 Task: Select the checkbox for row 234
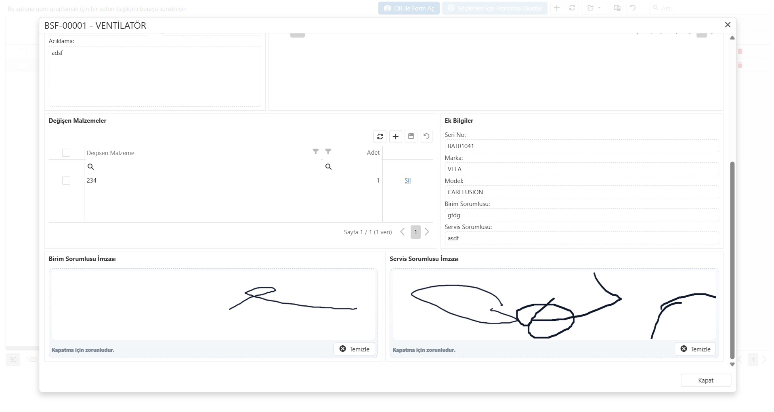point(66,181)
